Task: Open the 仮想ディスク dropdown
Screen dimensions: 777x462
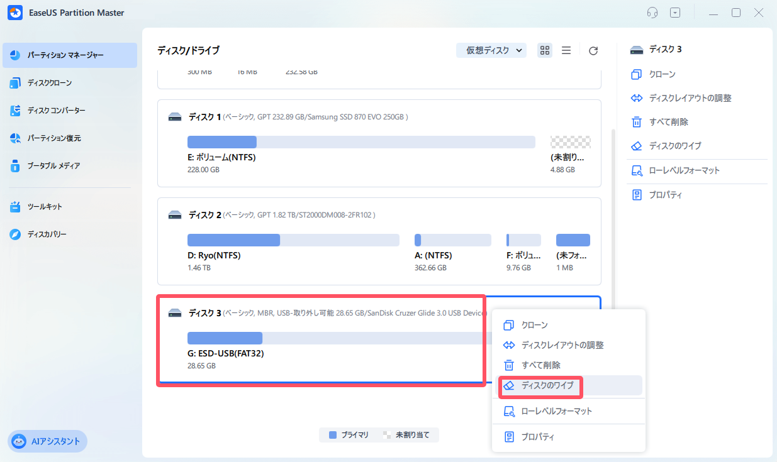Action: [x=491, y=50]
